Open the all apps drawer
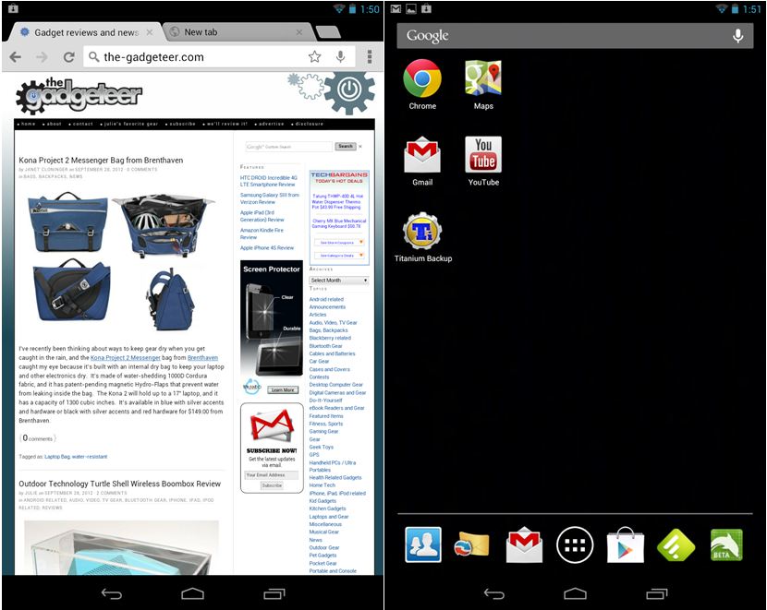The height and width of the screenshot is (610, 767). 575,545
